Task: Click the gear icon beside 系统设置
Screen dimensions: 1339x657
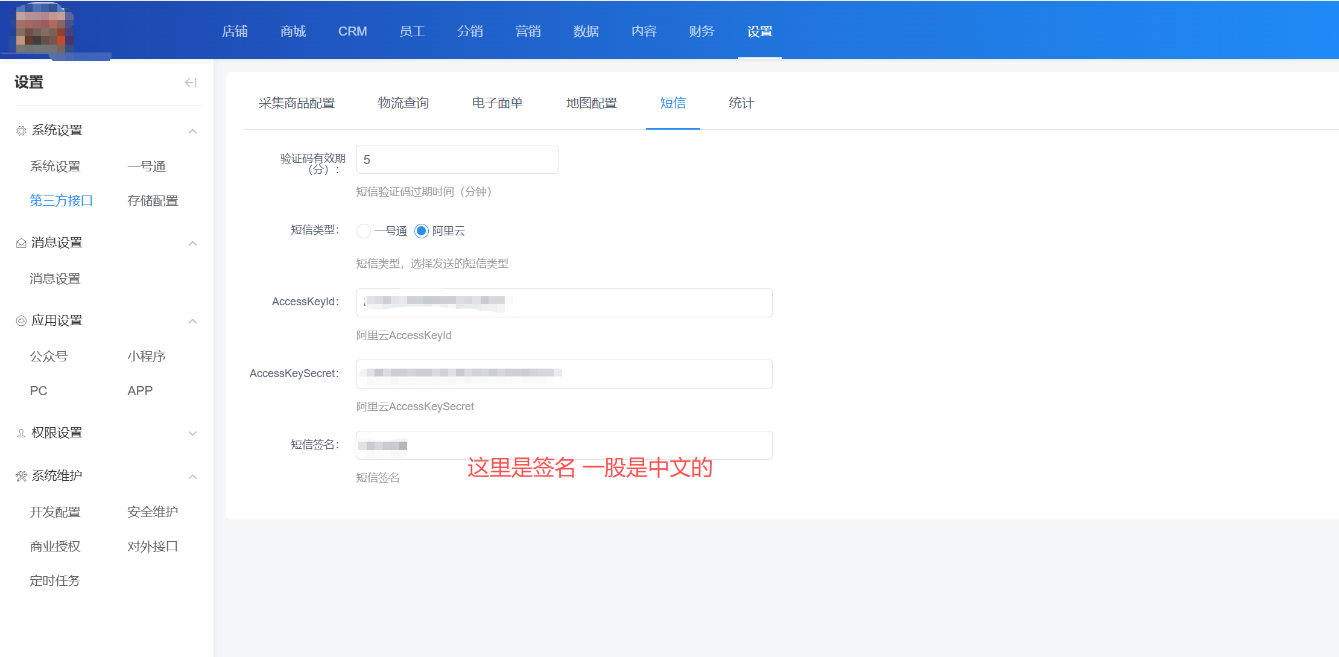Action: pyautogui.click(x=21, y=131)
